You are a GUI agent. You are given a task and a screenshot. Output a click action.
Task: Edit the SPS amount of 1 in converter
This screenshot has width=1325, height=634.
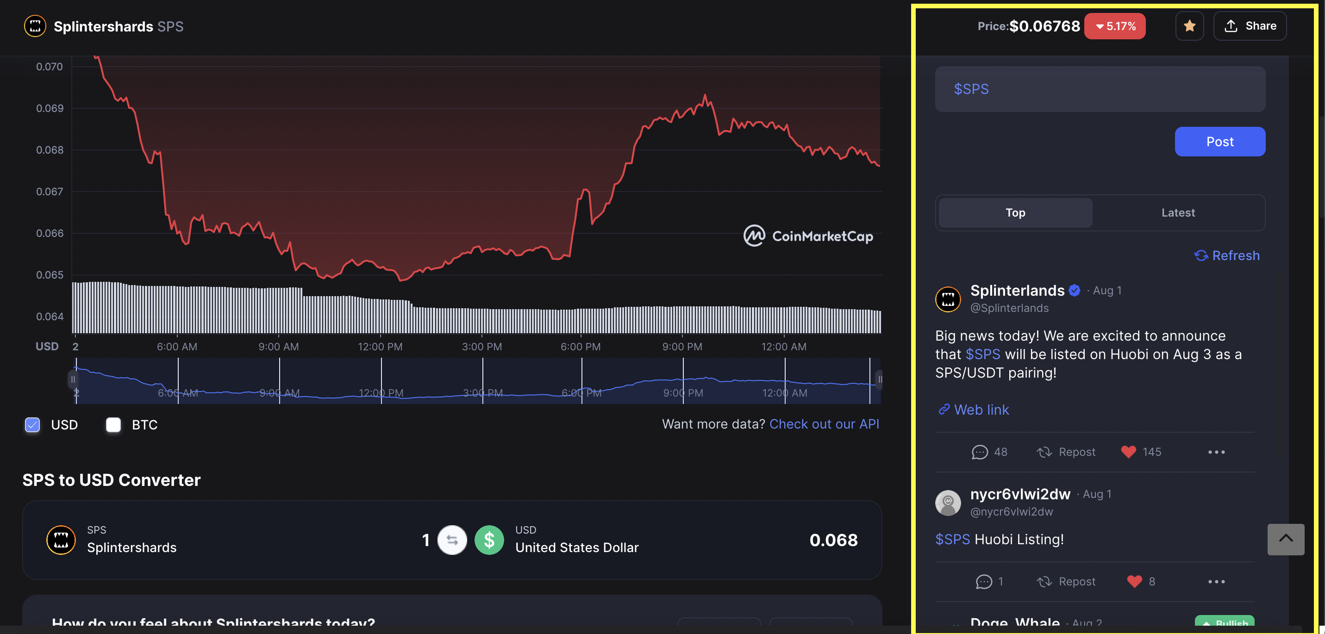(x=425, y=540)
